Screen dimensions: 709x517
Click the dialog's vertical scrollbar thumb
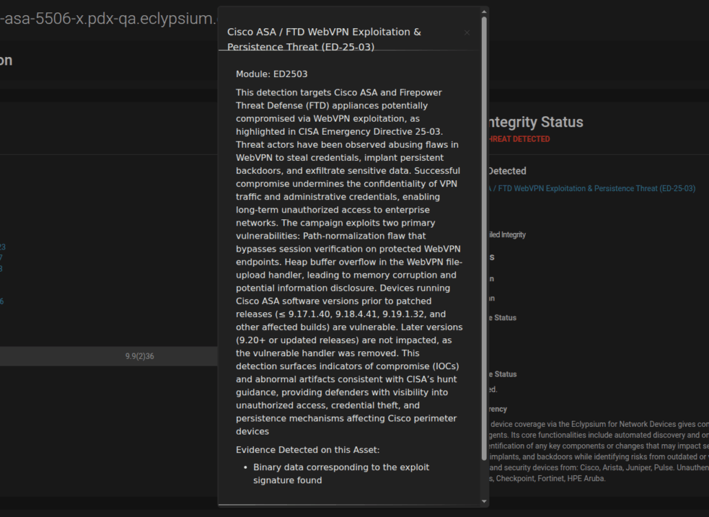[x=484, y=234]
